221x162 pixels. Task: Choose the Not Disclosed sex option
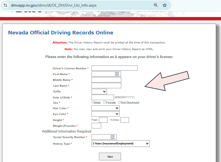click(x=120, y=102)
